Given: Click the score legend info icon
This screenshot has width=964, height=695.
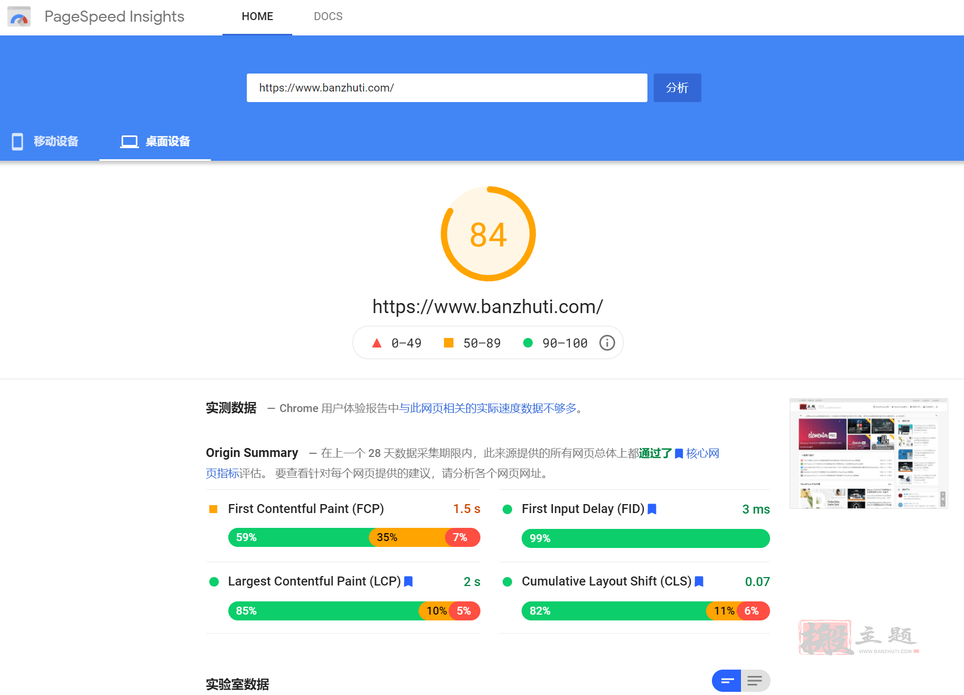Looking at the screenshot, I should point(607,343).
